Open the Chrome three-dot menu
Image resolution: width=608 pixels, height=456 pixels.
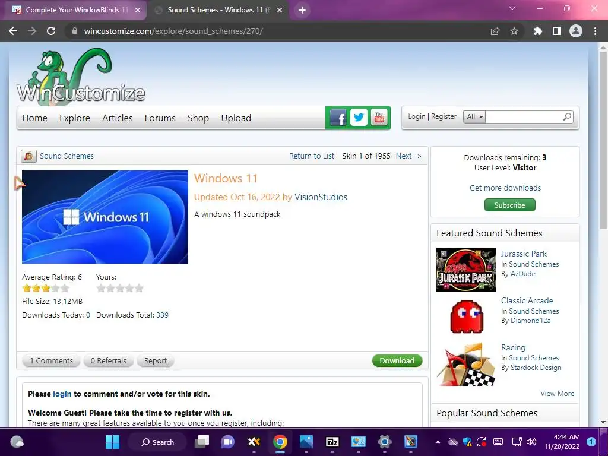(595, 31)
